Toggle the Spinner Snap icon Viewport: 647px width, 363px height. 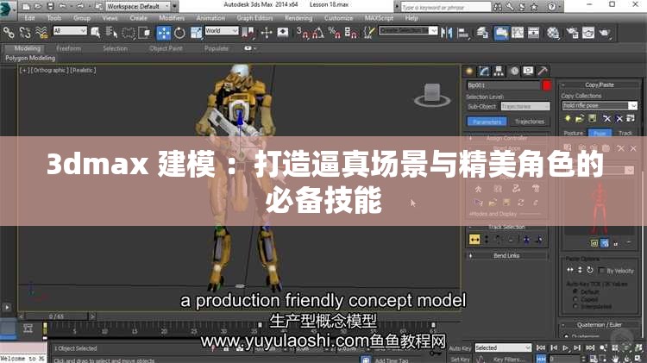pos(351,33)
